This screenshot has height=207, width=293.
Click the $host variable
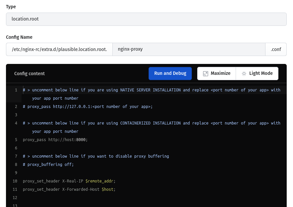107,189
